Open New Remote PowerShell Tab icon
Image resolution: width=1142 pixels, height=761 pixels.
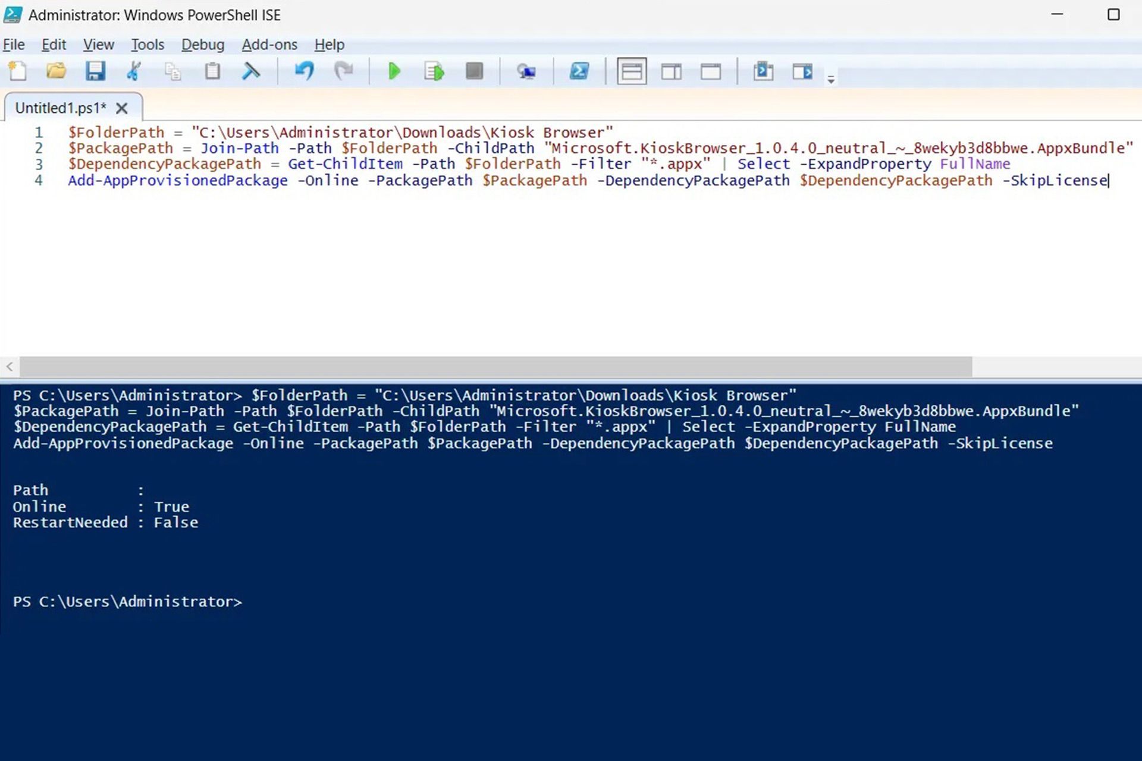click(526, 72)
